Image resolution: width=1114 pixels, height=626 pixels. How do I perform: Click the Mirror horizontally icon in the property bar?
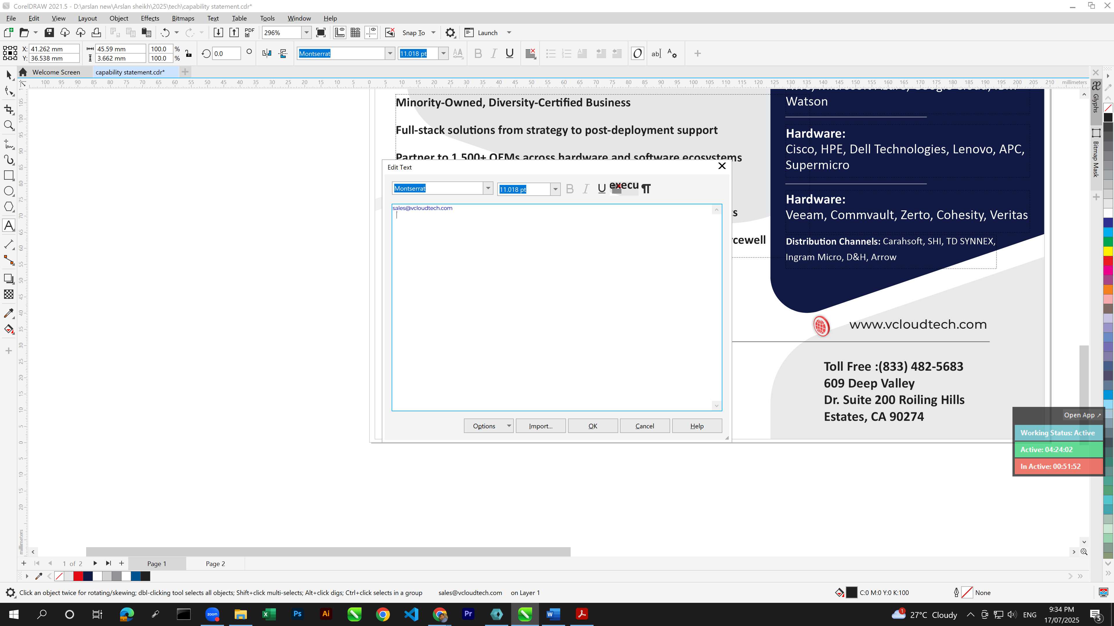click(267, 54)
